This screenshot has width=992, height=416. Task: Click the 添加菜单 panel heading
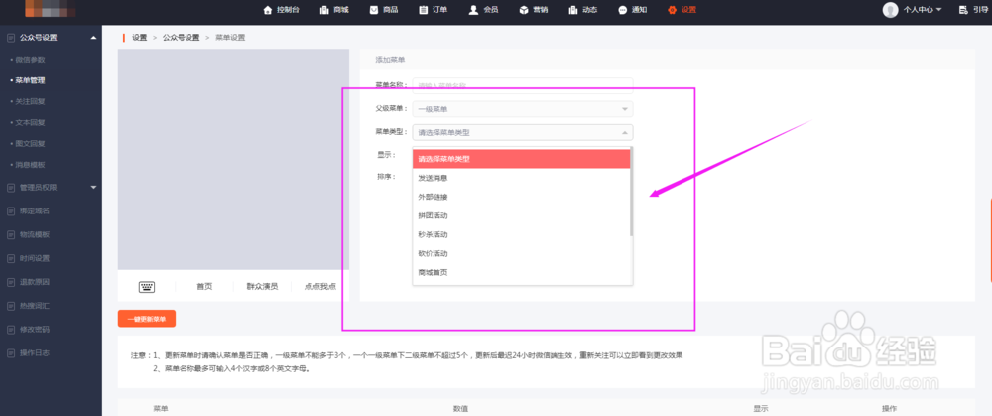coord(390,59)
